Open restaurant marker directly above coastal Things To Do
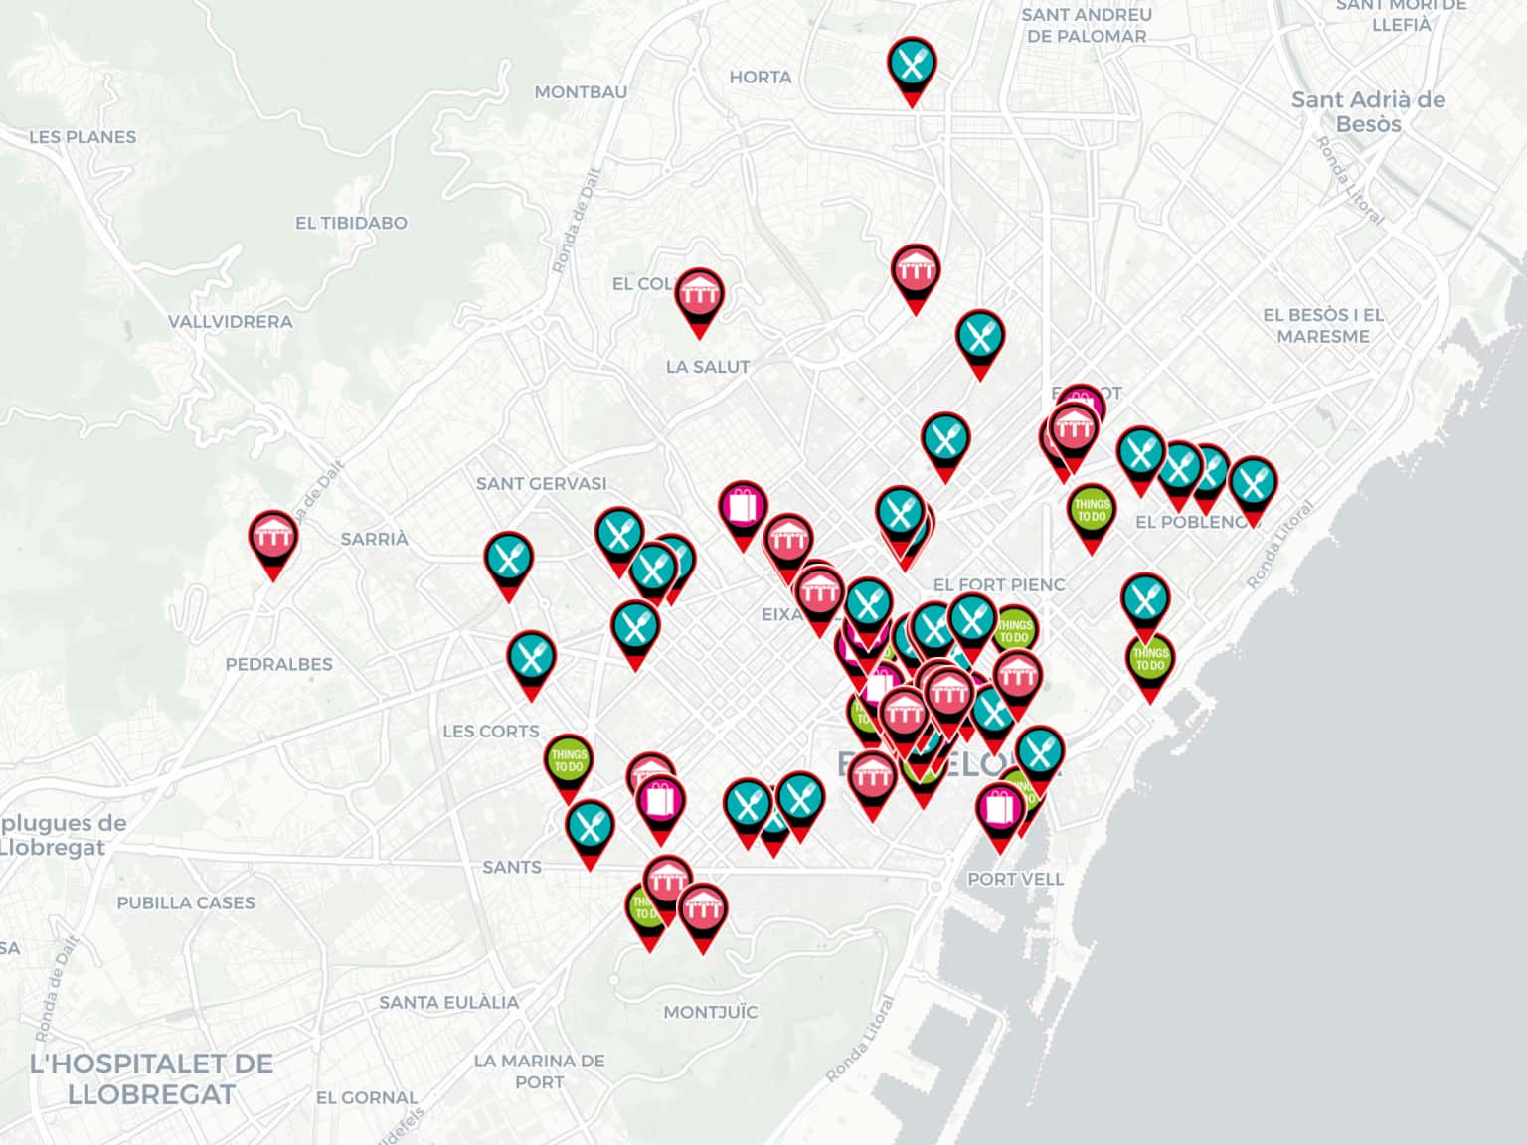This screenshot has width=1527, height=1145. coord(1145,599)
